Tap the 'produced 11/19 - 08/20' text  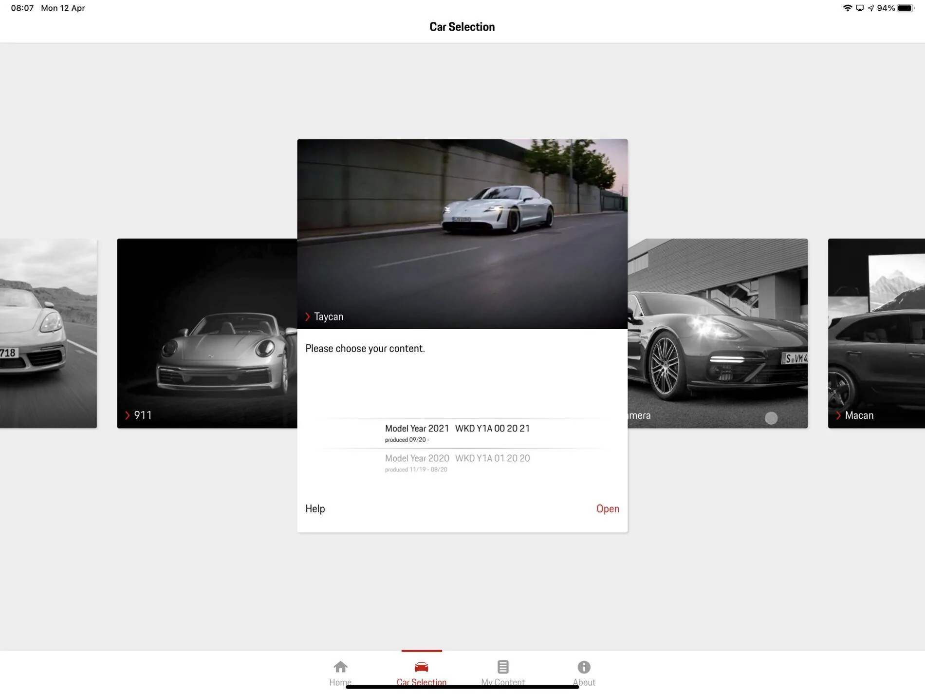tap(416, 469)
